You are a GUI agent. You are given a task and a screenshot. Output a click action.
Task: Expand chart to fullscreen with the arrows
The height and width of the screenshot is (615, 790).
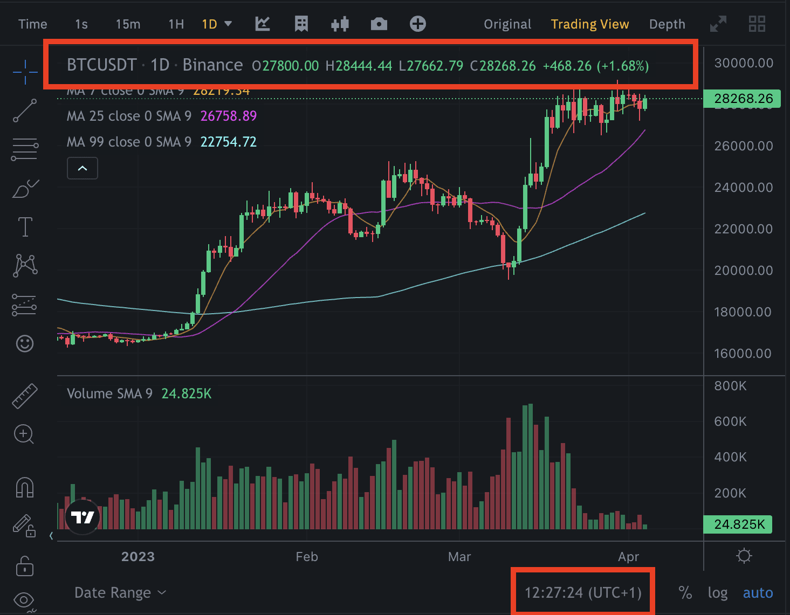click(x=718, y=24)
